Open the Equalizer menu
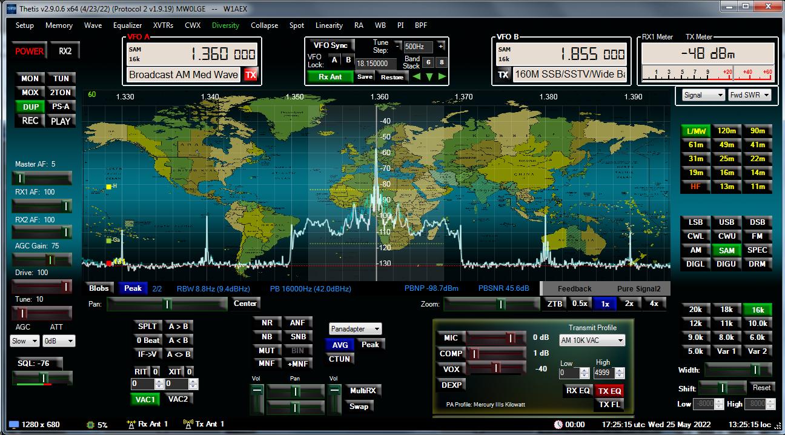 click(x=127, y=25)
